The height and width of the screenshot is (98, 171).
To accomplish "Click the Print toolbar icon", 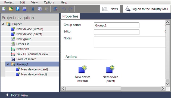I will [x=24, y=9].
